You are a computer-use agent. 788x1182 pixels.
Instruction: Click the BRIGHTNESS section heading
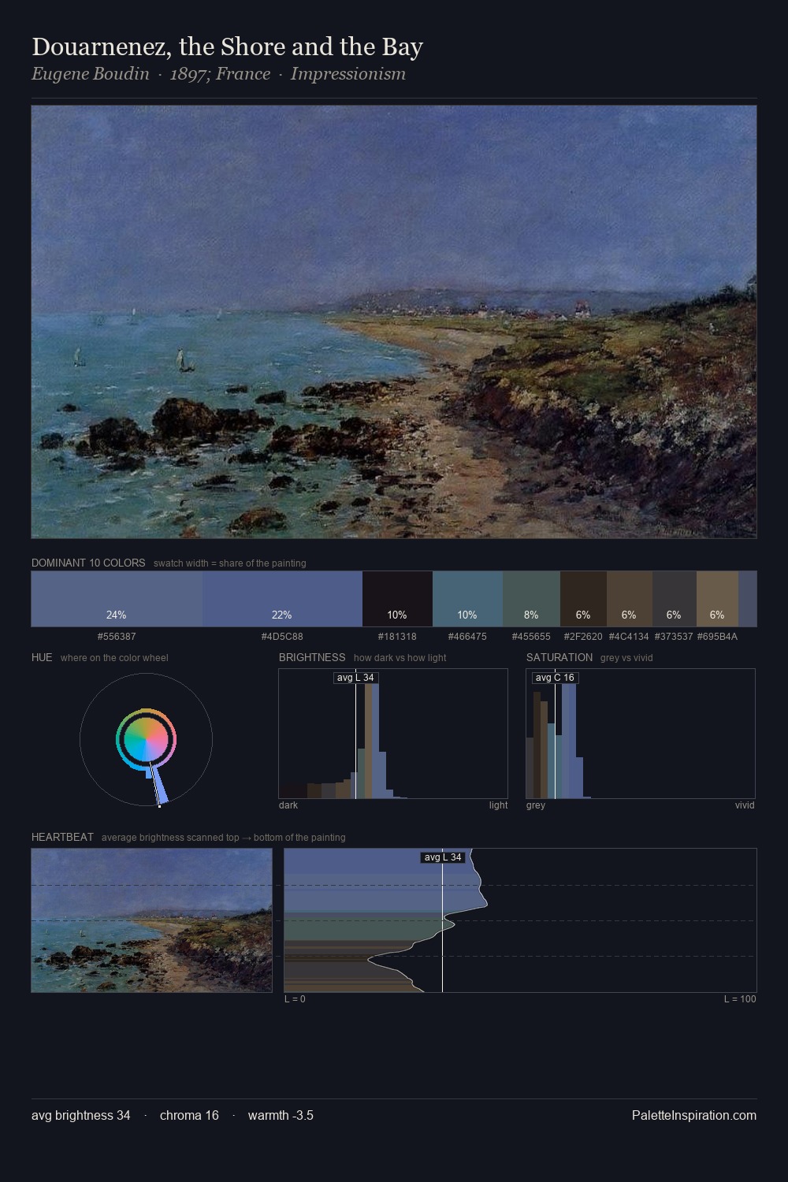312,657
